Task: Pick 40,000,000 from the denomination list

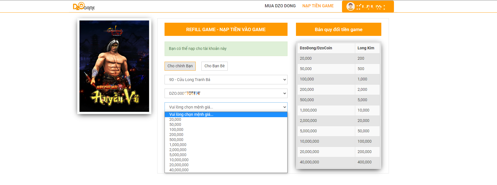Action: tap(226, 170)
